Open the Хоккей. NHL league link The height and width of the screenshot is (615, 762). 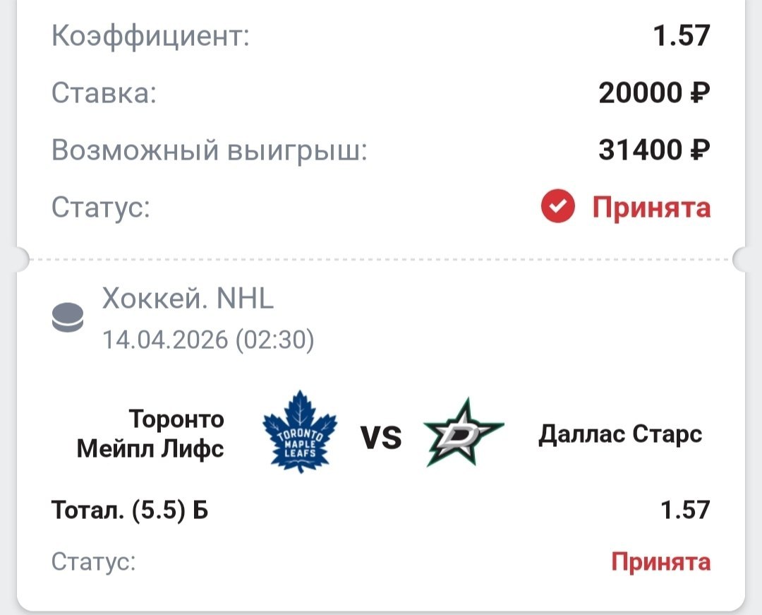(x=188, y=299)
